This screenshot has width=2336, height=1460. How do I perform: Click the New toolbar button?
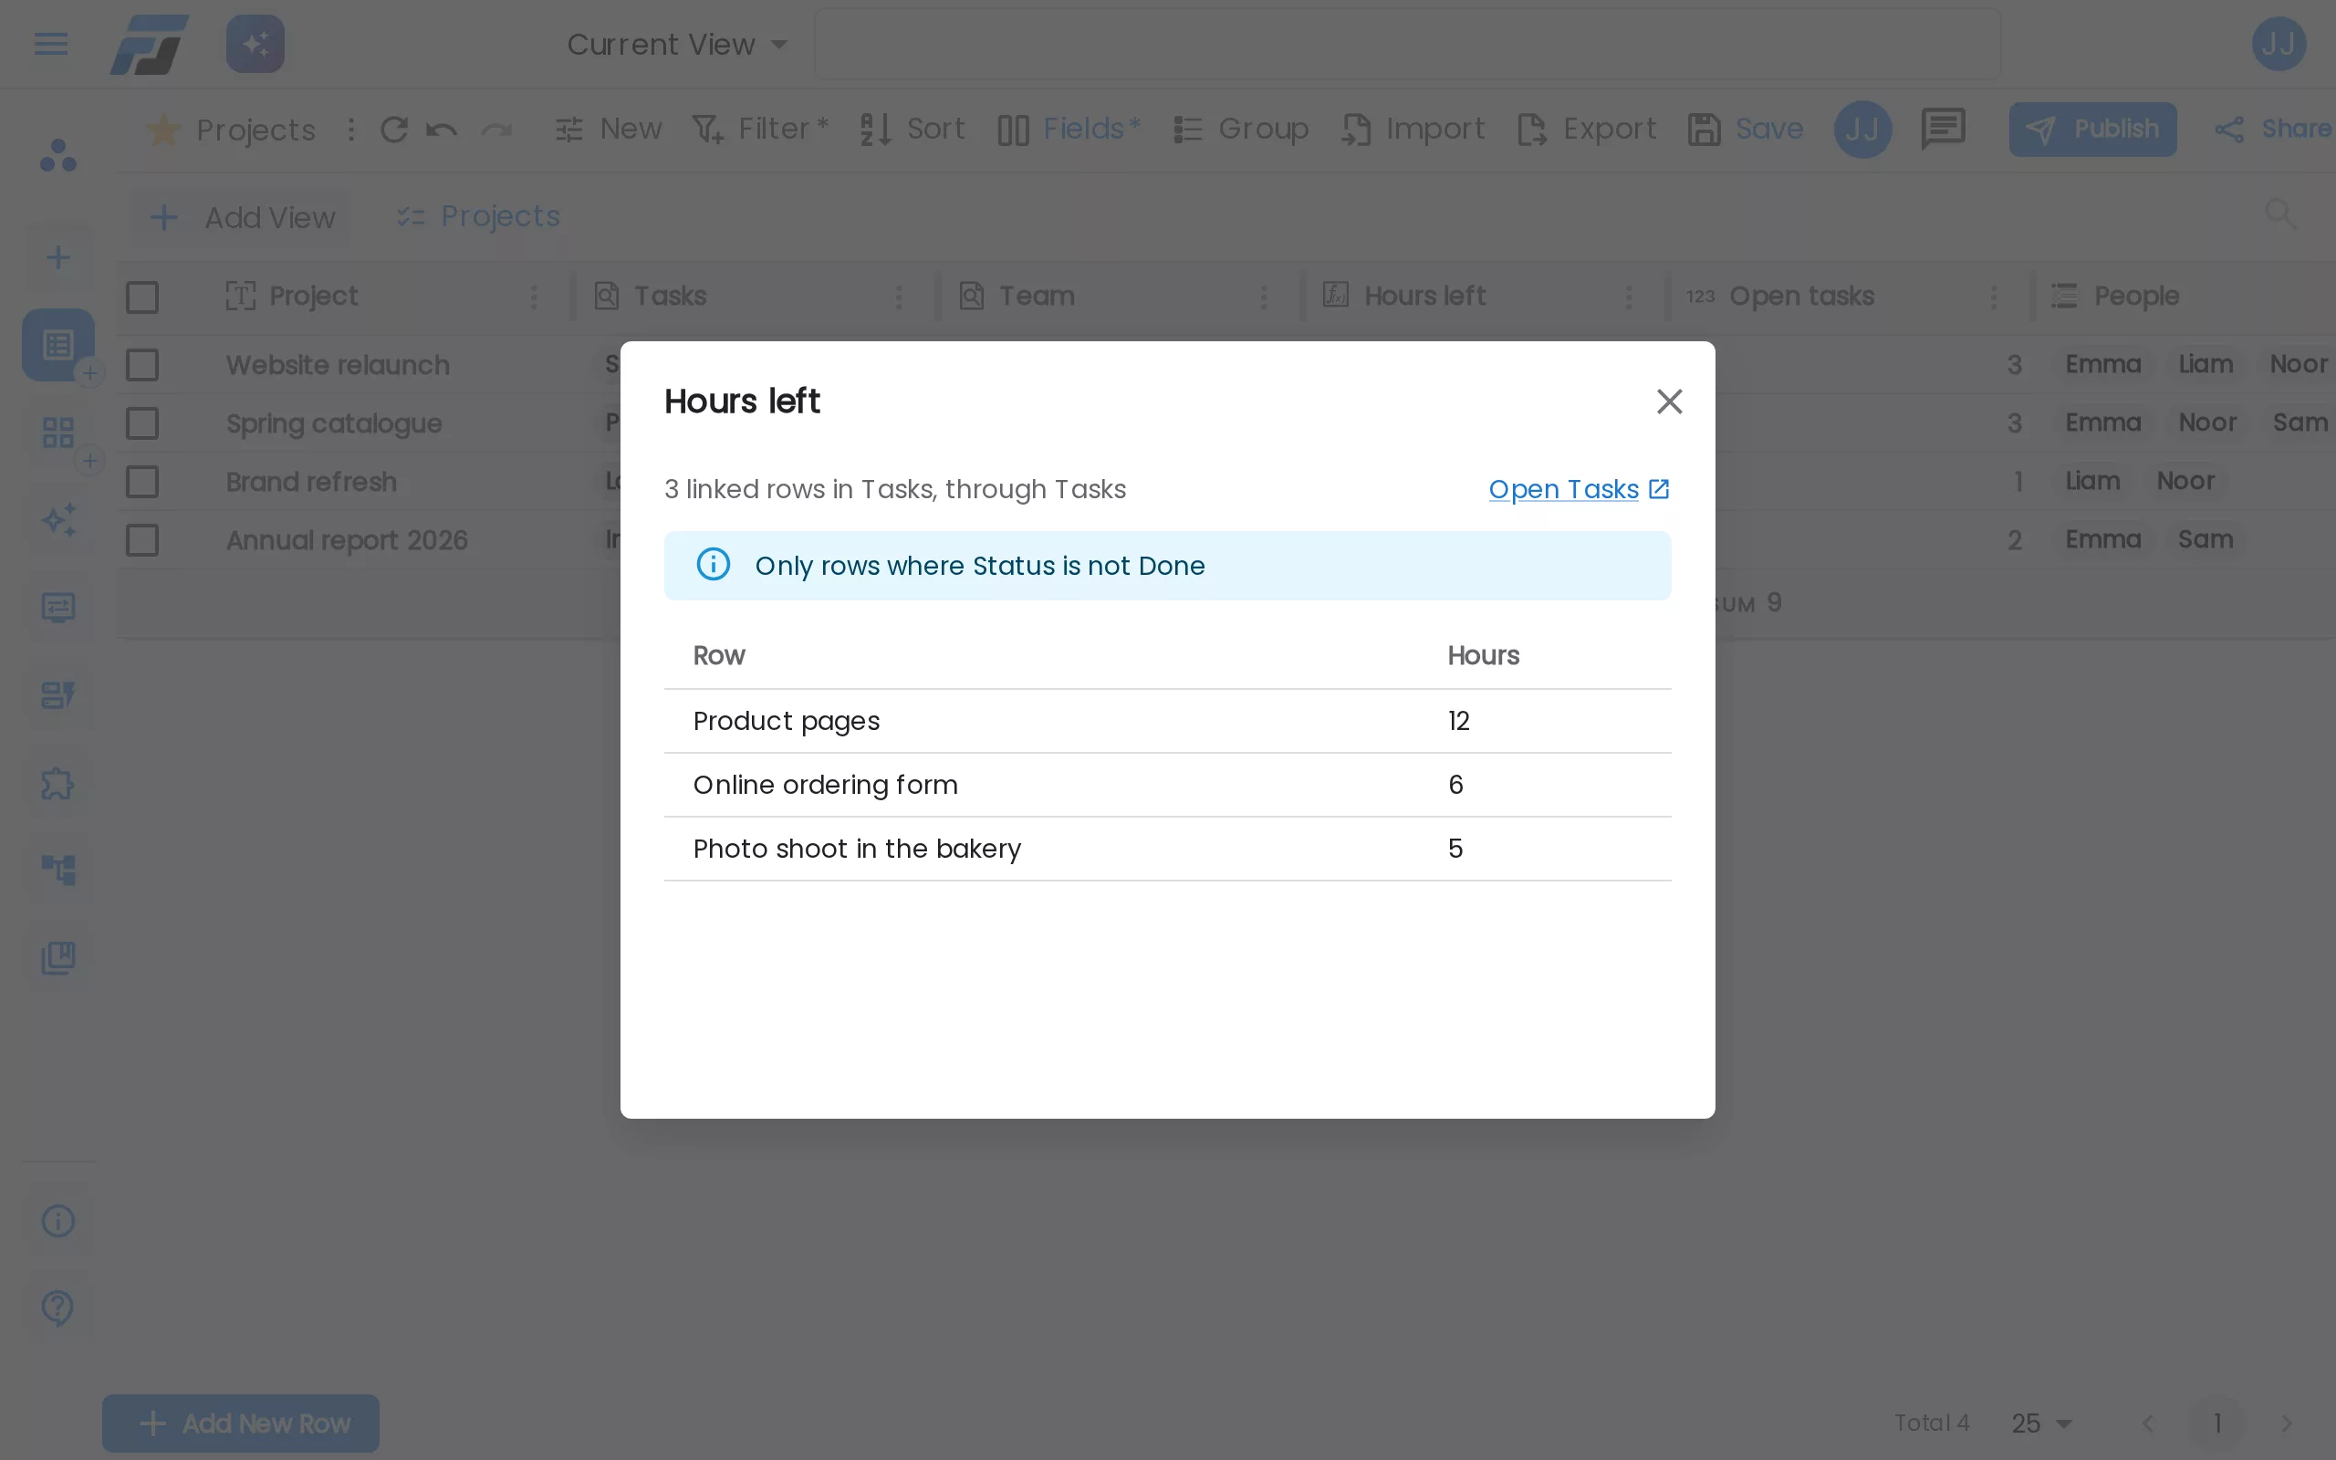[608, 130]
